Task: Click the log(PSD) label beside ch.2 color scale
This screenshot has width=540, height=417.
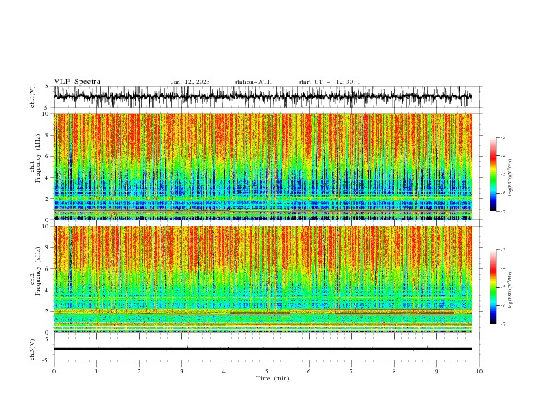Action: pyautogui.click(x=510, y=290)
